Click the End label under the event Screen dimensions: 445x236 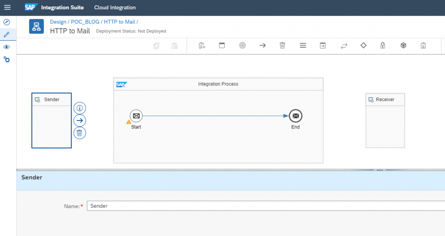[296, 127]
